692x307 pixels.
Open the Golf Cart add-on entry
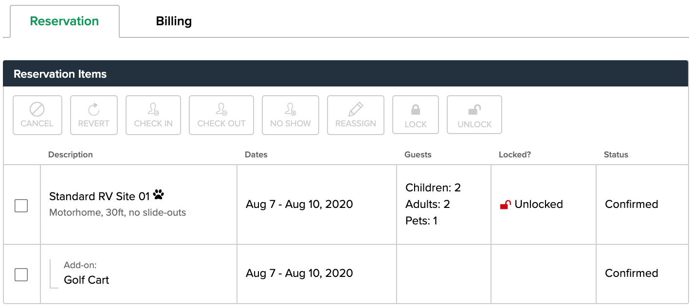point(86,280)
